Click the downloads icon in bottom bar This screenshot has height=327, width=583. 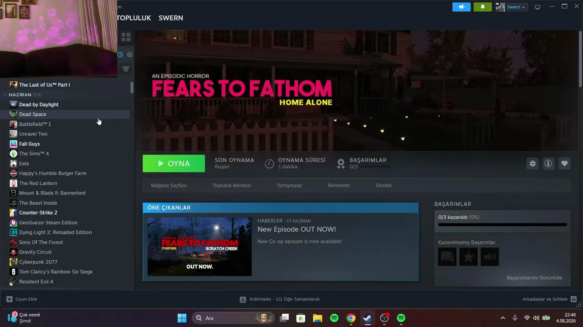coord(243,299)
